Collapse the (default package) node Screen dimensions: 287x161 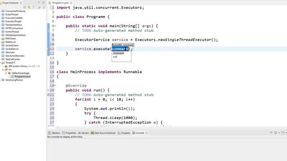click(6, 73)
